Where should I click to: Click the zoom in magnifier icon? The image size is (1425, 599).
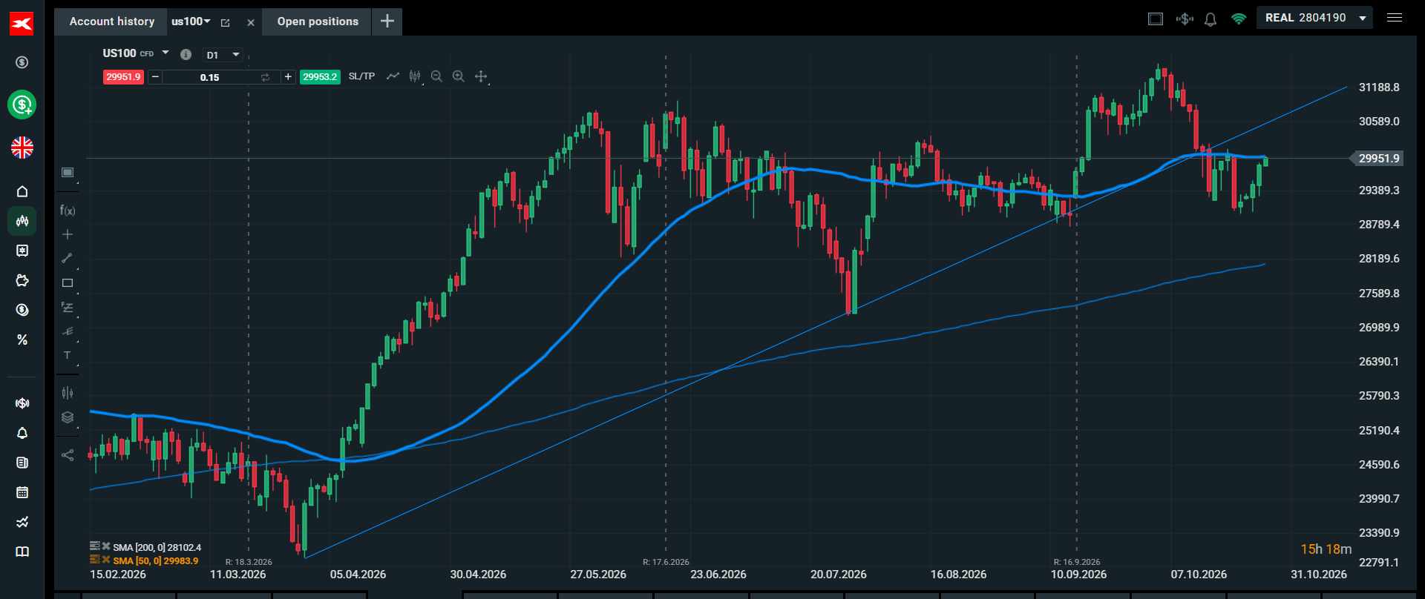(459, 76)
